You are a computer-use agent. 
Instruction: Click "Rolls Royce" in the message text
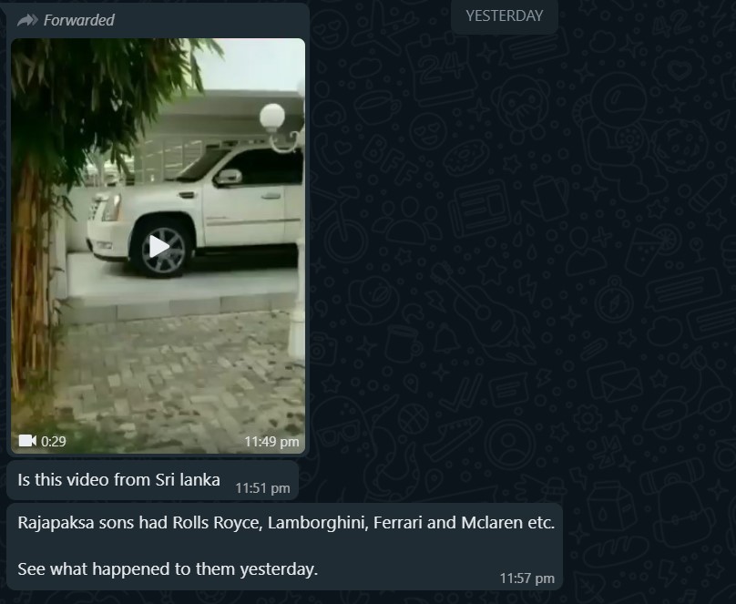[218, 522]
